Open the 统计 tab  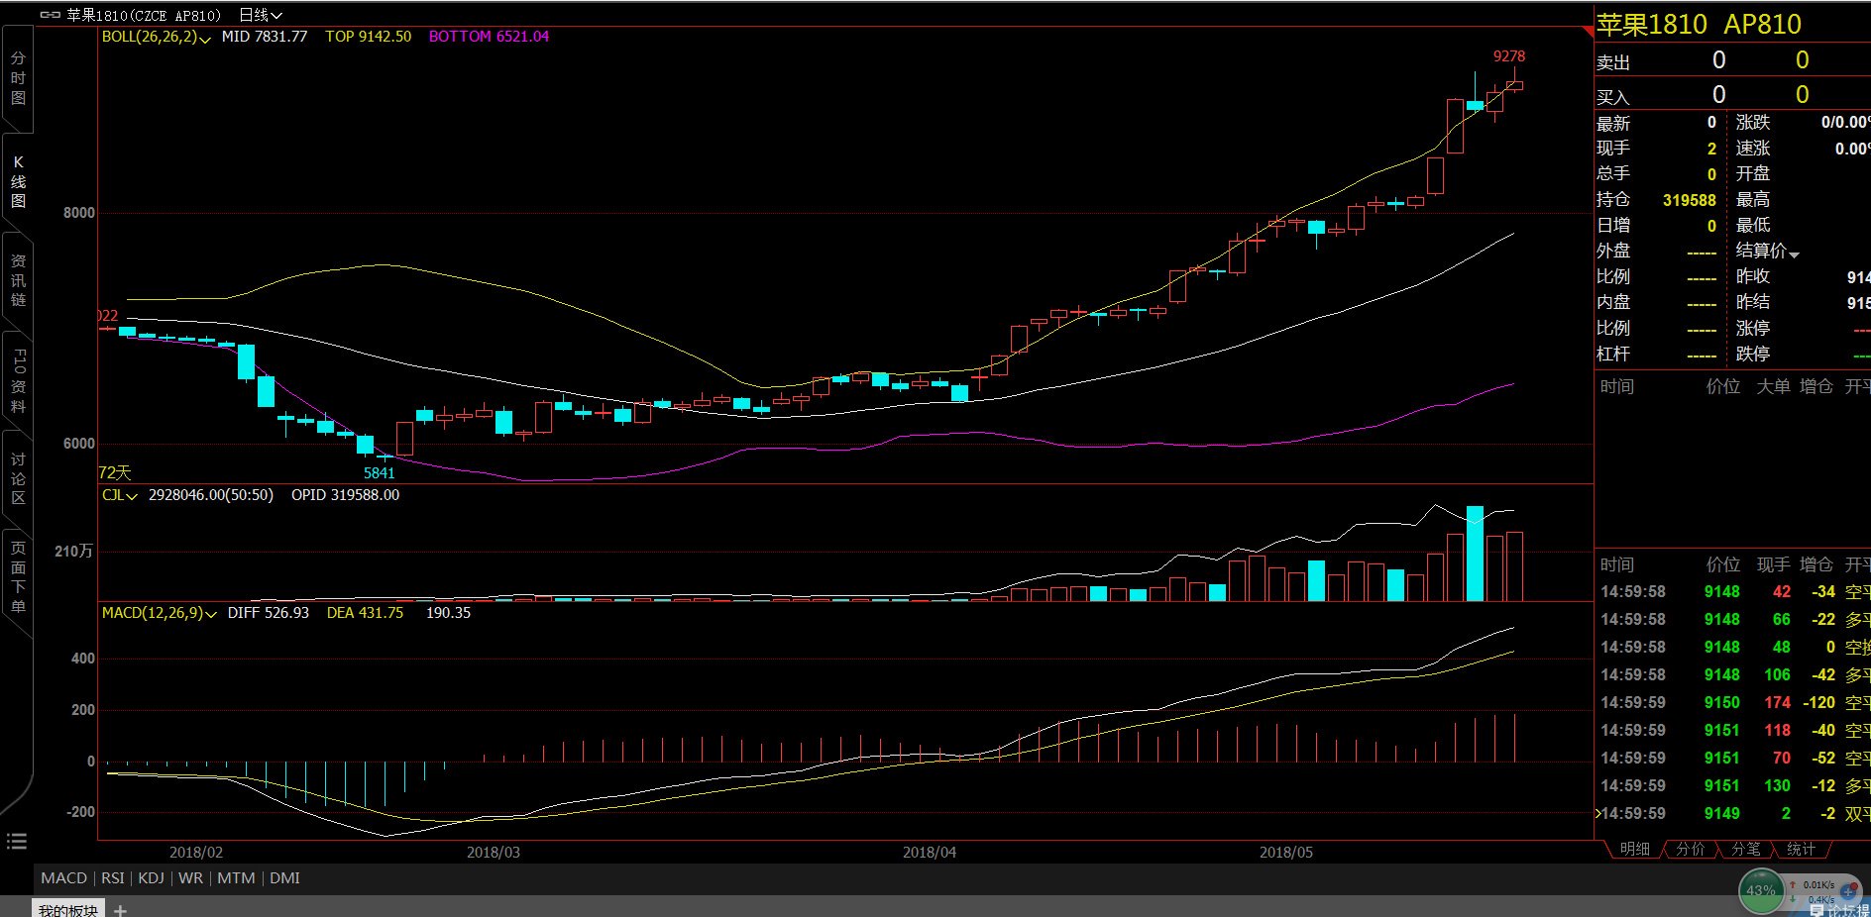click(1801, 849)
